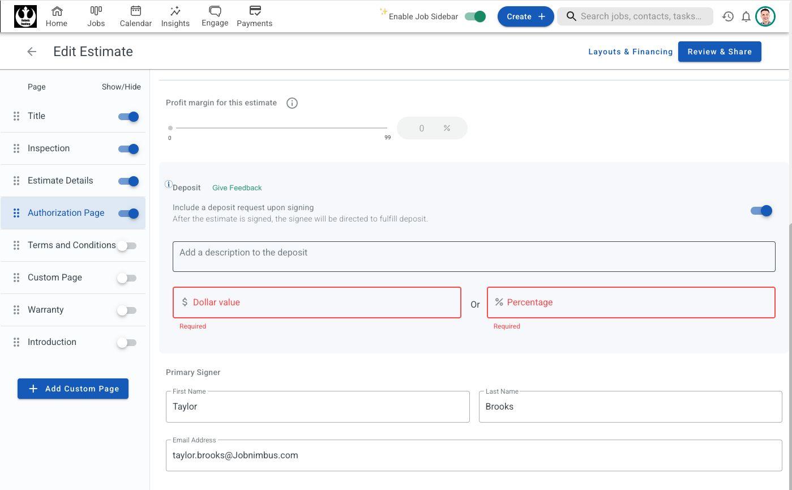This screenshot has width=792, height=490.
Task: Open the Jobs menu
Action: 96,16
